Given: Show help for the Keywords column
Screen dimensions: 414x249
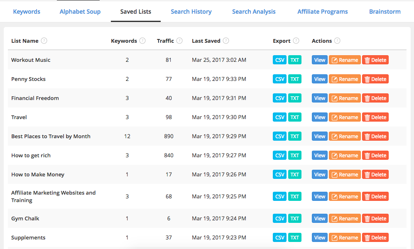Looking at the screenshot, I should [142, 41].
